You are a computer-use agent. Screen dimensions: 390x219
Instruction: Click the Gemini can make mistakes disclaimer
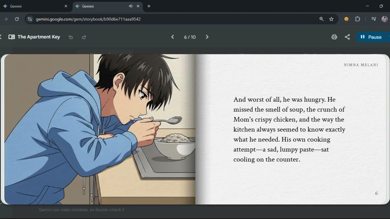(x=81, y=210)
